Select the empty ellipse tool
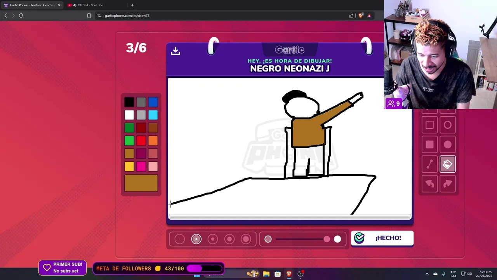 click(x=448, y=125)
